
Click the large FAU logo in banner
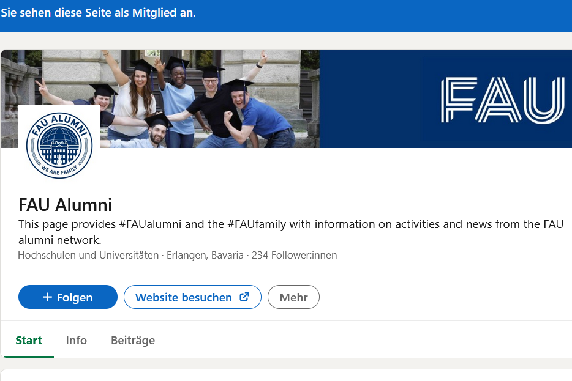click(x=502, y=100)
